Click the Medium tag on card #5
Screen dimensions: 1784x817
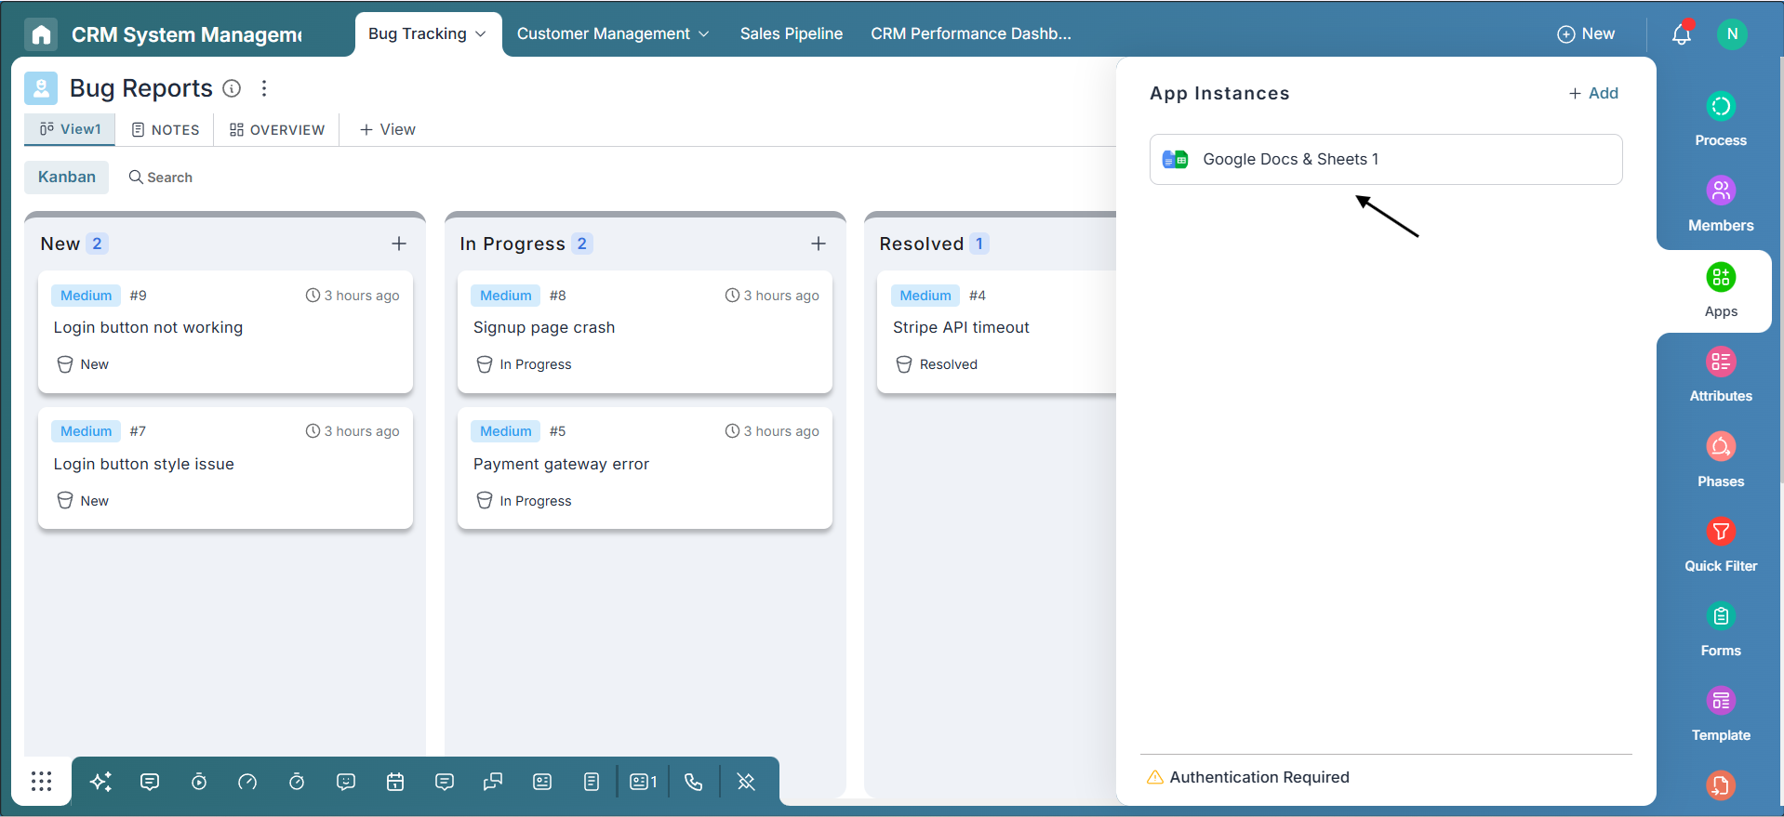coord(505,431)
